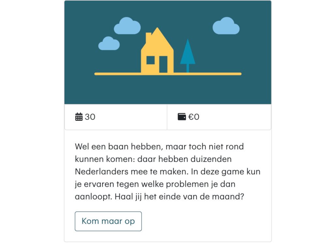334x251 pixels.
Task: Click the small cloud at far left
Action: [x=109, y=44]
